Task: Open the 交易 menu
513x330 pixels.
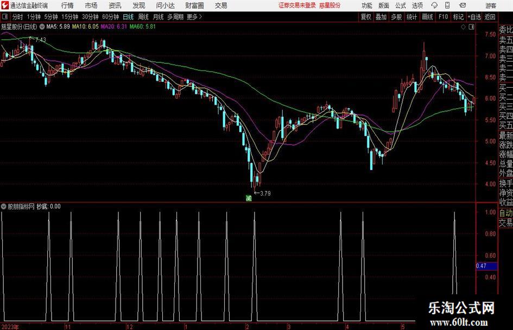Action: [221, 5]
